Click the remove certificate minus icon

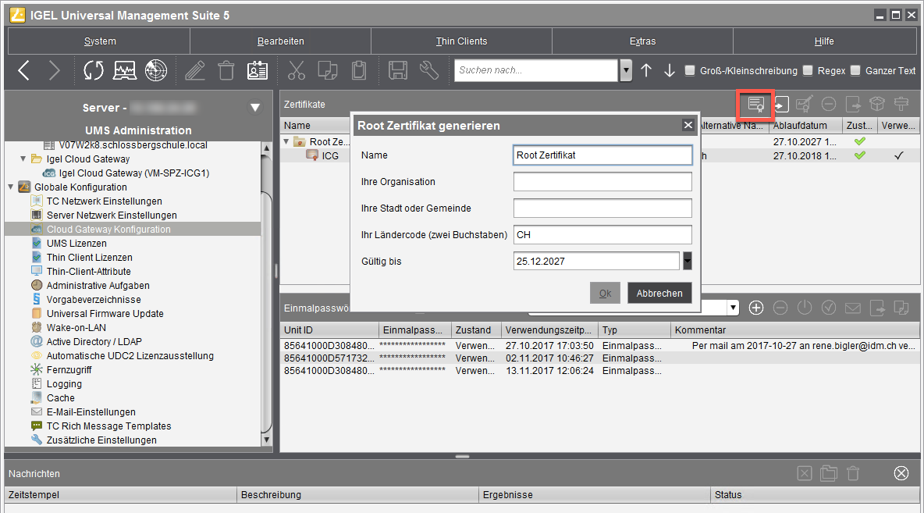829,105
